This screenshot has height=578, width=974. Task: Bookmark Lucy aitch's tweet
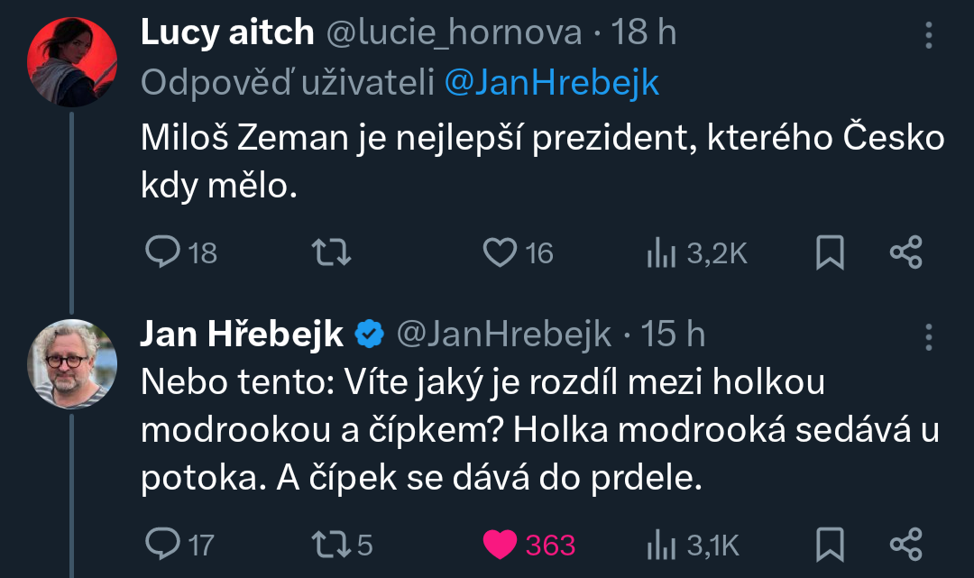(x=830, y=252)
